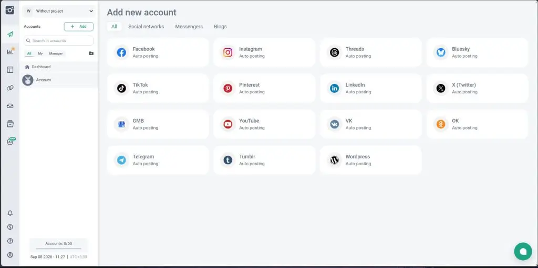Open the posting paper plane icon

[x=10, y=34]
